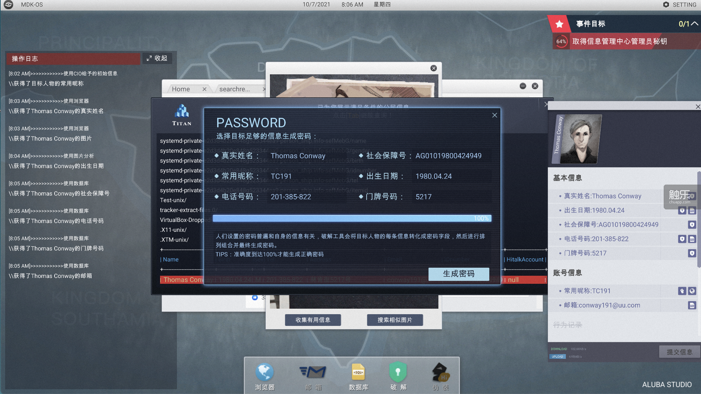Click tag icon on 常用昵称 row
The width and height of the screenshot is (701, 394).
(x=682, y=291)
